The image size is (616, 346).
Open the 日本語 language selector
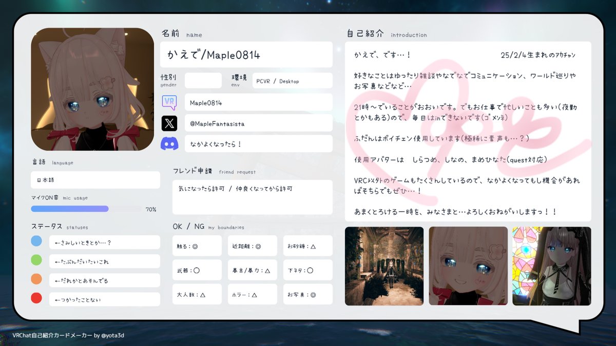[x=95, y=179]
